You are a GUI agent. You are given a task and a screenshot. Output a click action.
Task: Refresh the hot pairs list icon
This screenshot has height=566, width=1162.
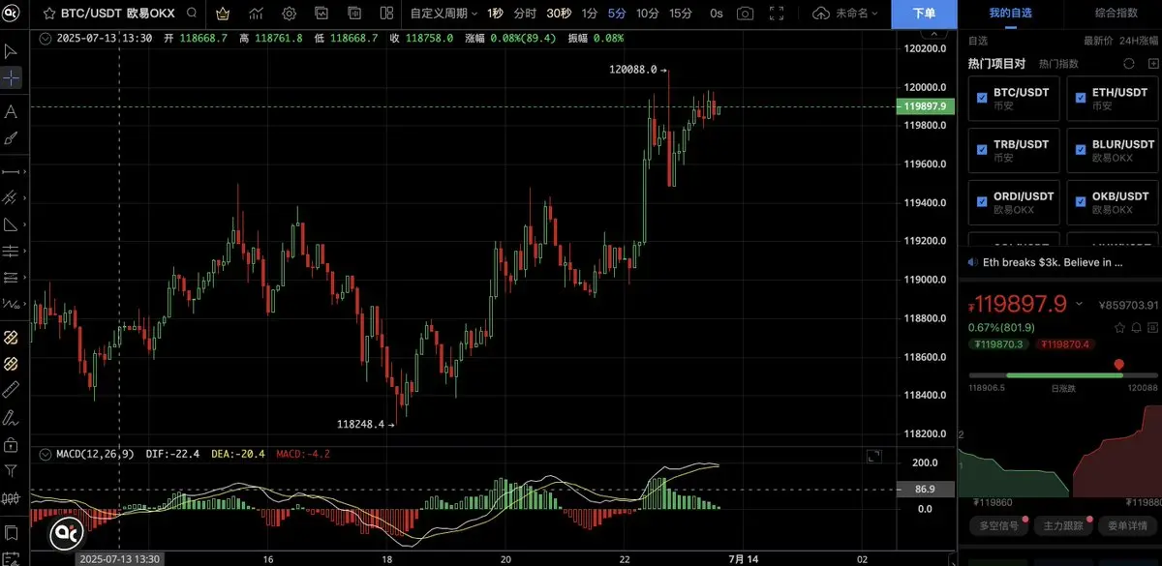point(1128,64)
